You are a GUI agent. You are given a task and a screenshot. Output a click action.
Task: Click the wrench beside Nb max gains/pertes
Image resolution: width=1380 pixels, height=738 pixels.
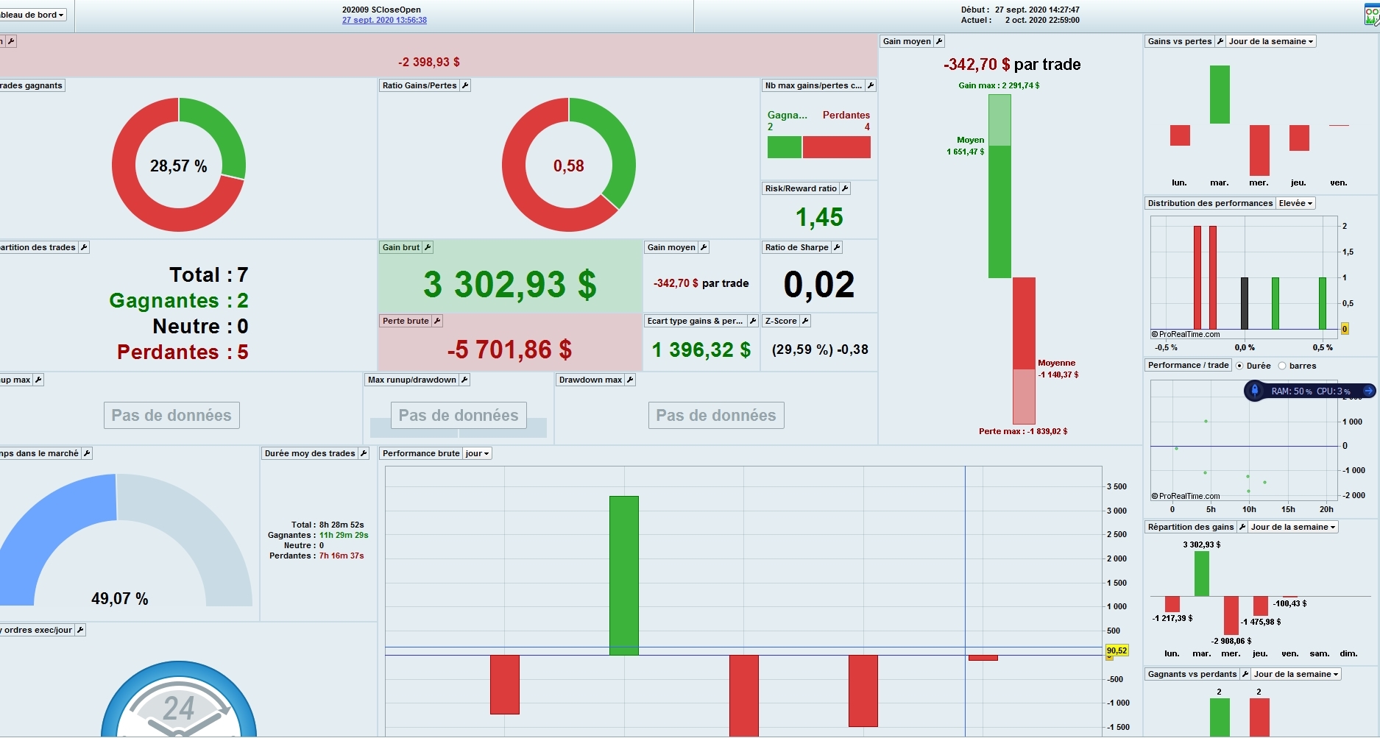pos(871,85)
